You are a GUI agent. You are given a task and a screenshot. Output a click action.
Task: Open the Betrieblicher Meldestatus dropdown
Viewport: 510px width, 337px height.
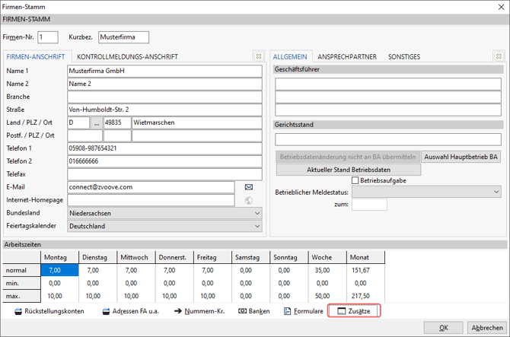tap(496, 192)
